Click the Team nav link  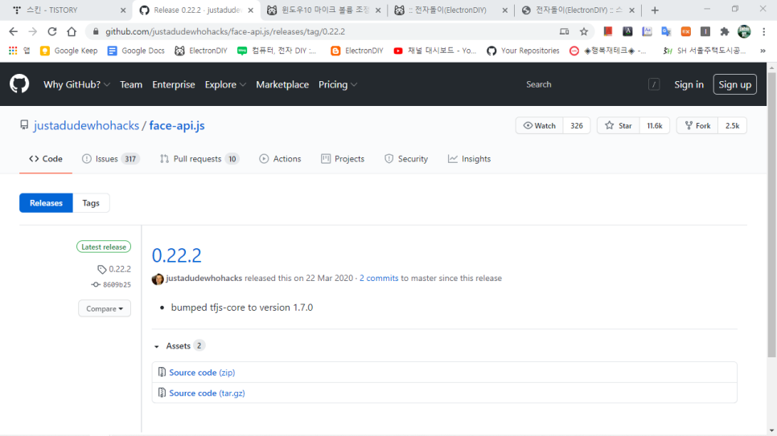pyautogui.click(x=131, y=84)
